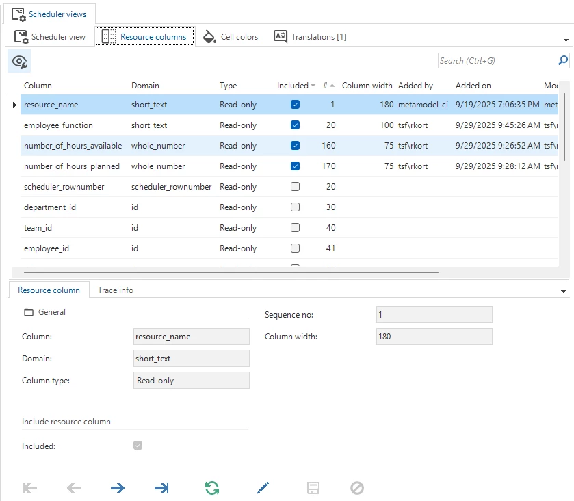Expand the detail tabs overflow arrow
Image resolution: width=574 pixels, height=501 pixels.
click(563, 292)
